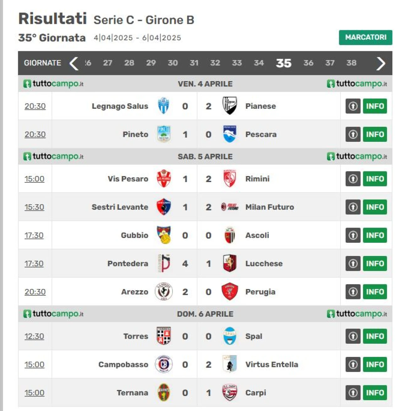This screenshot has height=411, width=402.
Task: Open the Perugia griffin crest
Action: pyautogui.click(x=230, y=292)
